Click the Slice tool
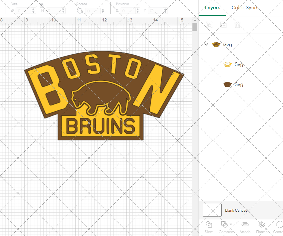283x236 pixels. (209, 227)
